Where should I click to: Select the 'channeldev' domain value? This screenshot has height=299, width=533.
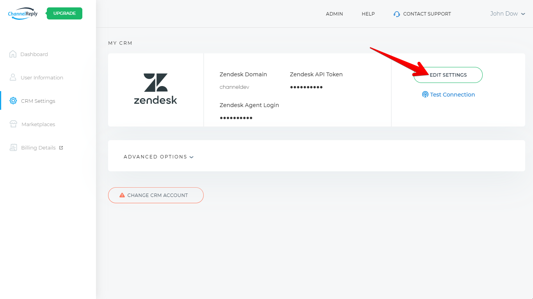[x=235, y=87]
